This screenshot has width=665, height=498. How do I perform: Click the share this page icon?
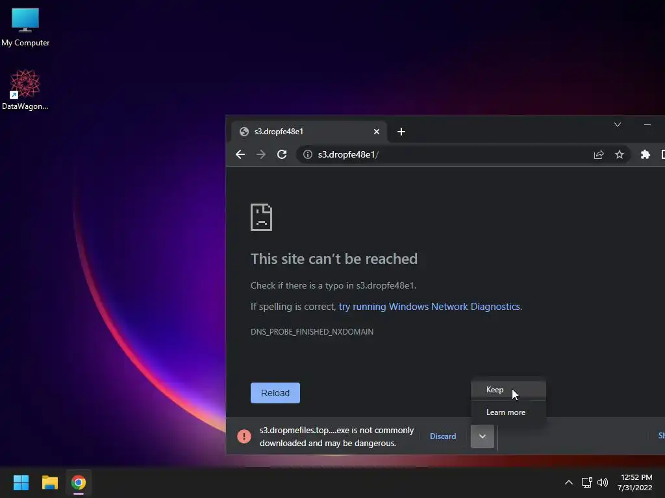(x=598, y=154)
